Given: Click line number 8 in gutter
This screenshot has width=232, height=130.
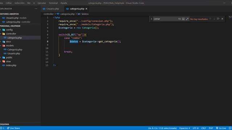Looking at the screenshot, I should point(47,42).
